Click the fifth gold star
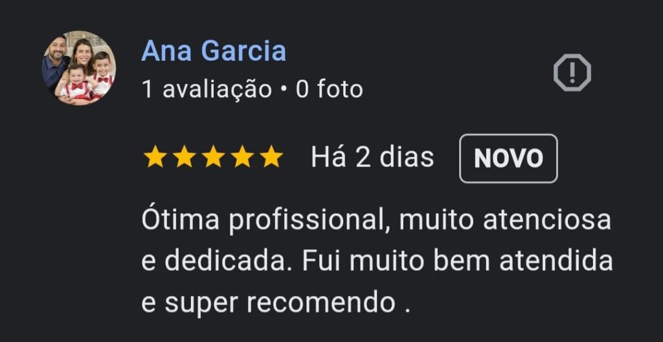Image resolution: width=663 pixels, height=342 pixels. coord(271,157)
